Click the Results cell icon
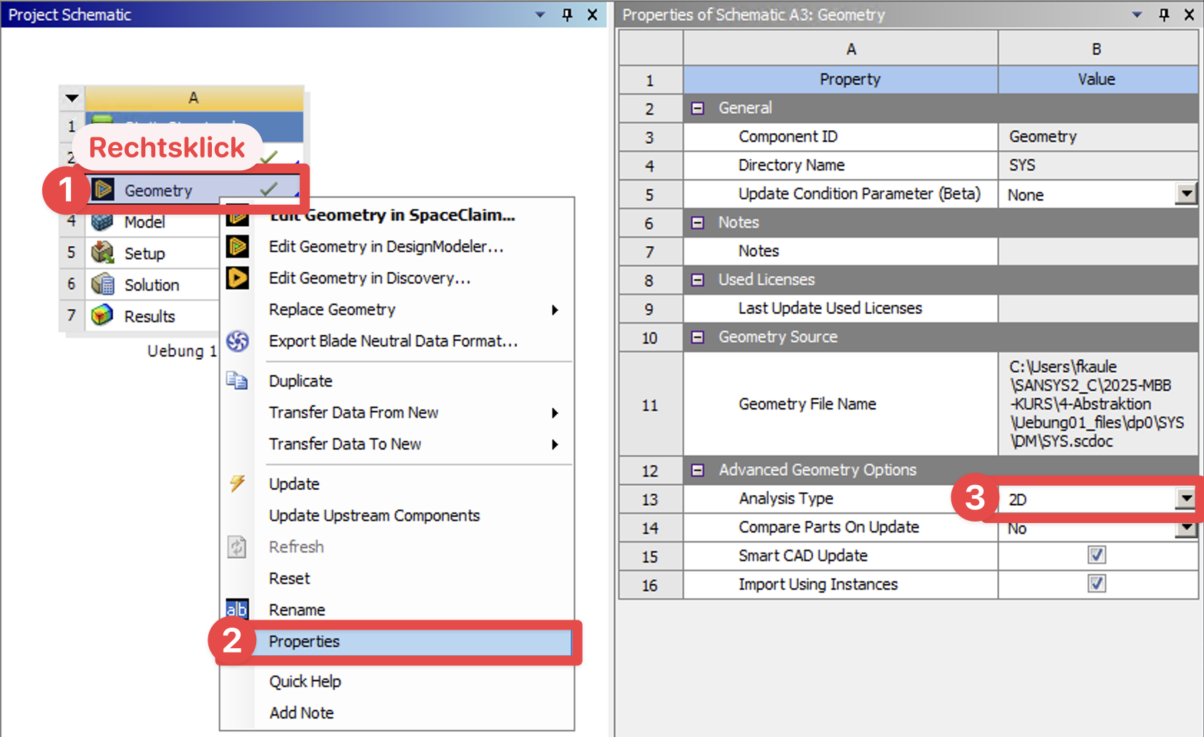 tap(102, 316)
